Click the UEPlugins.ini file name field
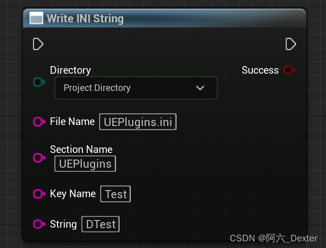Image resolution: width=326 pixels, height=248 pixels. click(138, 122)
